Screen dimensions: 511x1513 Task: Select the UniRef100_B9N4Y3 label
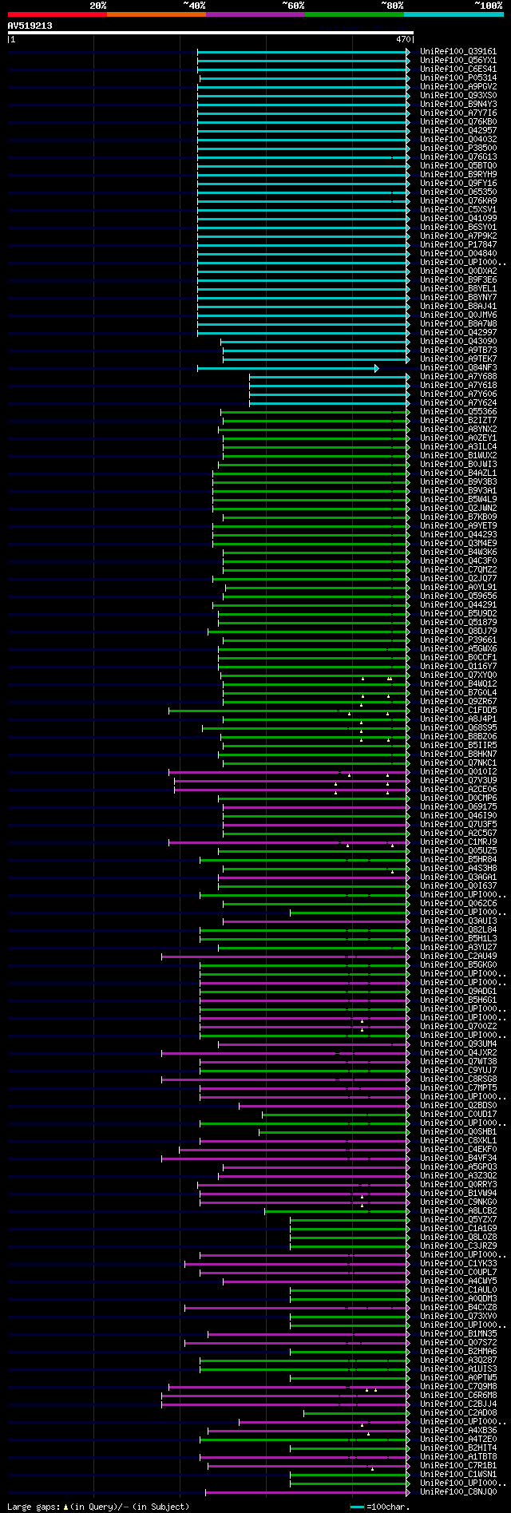point(458,104)
